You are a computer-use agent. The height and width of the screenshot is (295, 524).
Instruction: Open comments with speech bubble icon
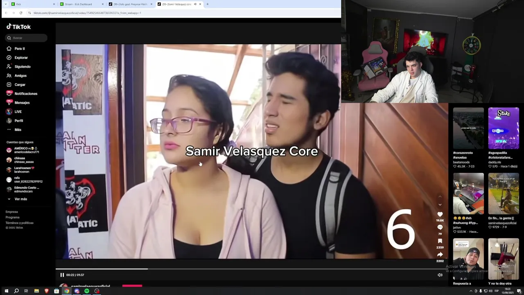(440, 227)
